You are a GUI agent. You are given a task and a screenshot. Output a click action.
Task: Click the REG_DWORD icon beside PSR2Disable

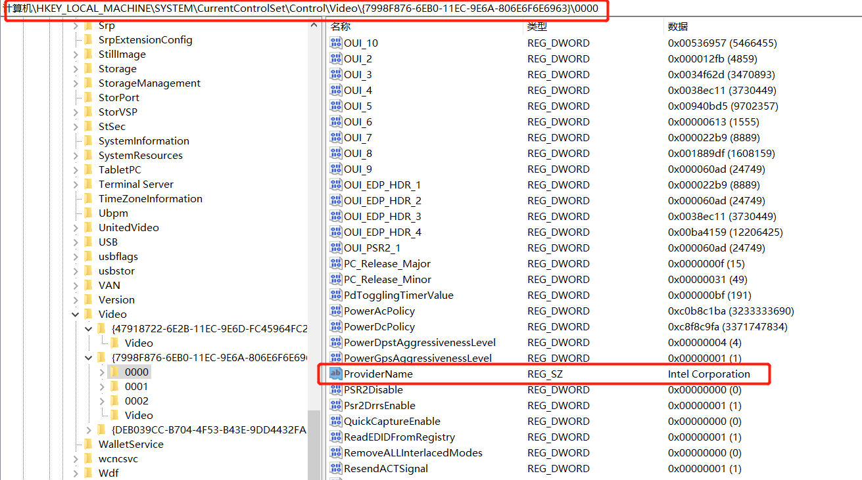coord(335,389)
